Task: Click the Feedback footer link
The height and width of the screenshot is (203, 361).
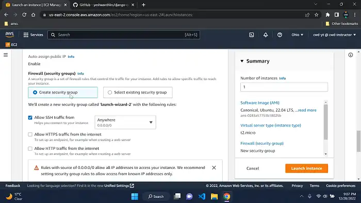Action: pos(13,186)
